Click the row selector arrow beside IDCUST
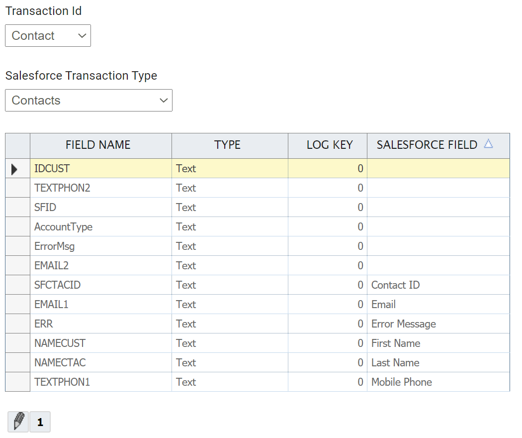Viewport: 522px width, 438px height. (x=14, y=169)
